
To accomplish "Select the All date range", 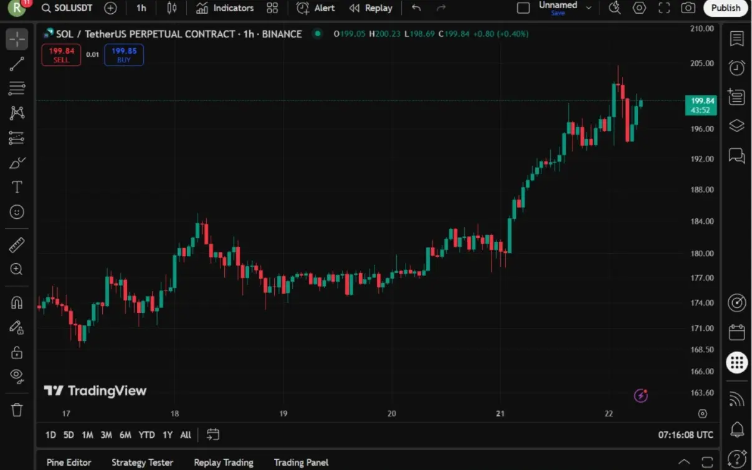I will click(186, 435).
